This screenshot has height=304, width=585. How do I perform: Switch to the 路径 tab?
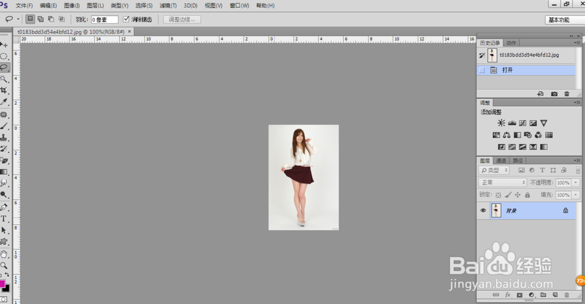[x=518, y=160]
